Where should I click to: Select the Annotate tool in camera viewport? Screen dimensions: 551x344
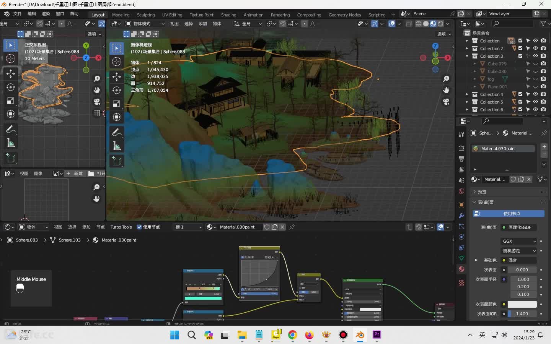117,133
